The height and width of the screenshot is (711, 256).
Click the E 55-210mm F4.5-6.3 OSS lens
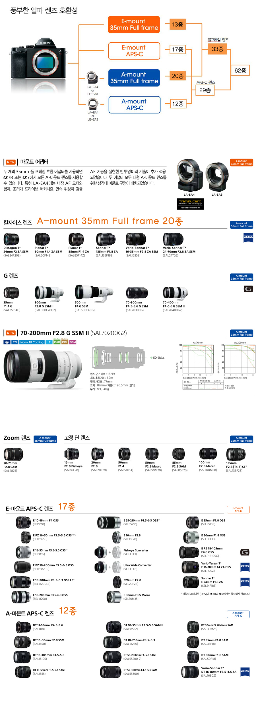109,522
